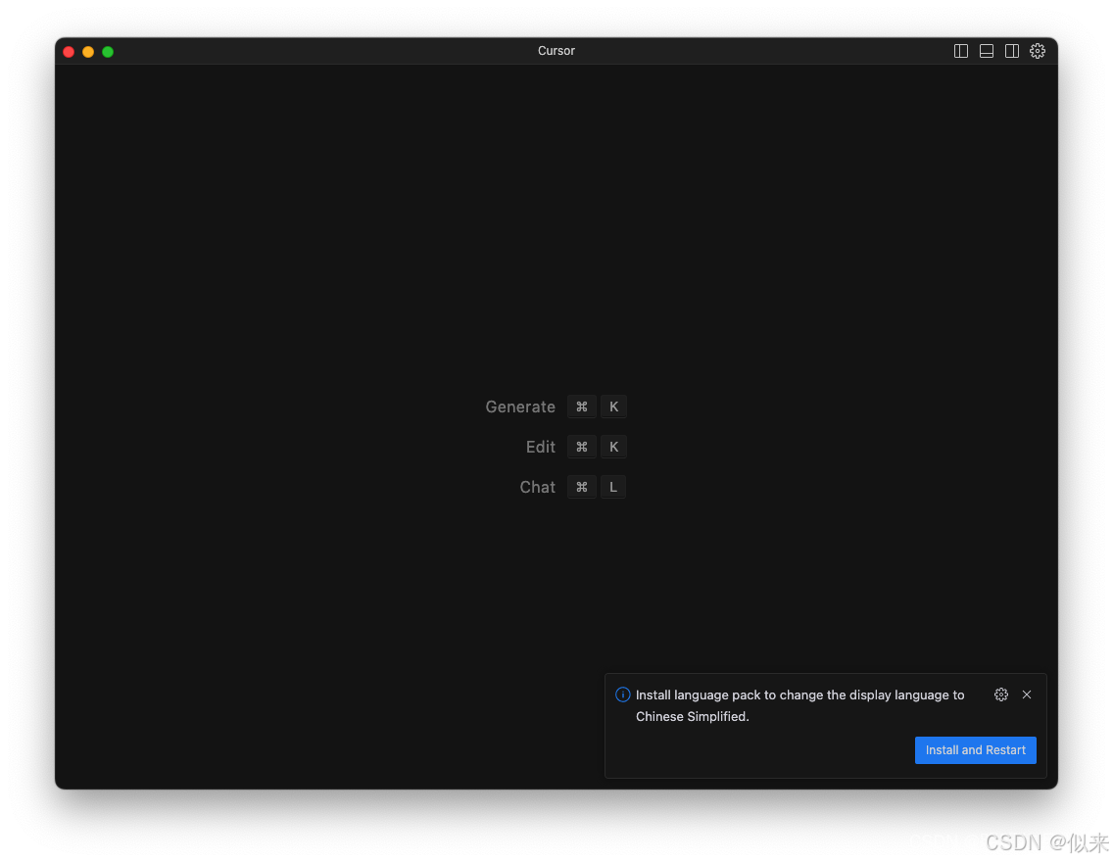Click the command key in Edit row
The image size is (1113, 862).
pyautogui.click(x=581, y=447)
